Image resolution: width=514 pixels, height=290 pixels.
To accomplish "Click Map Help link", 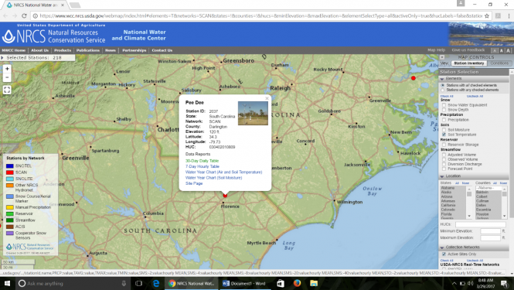I will click(x=436, y=49).
